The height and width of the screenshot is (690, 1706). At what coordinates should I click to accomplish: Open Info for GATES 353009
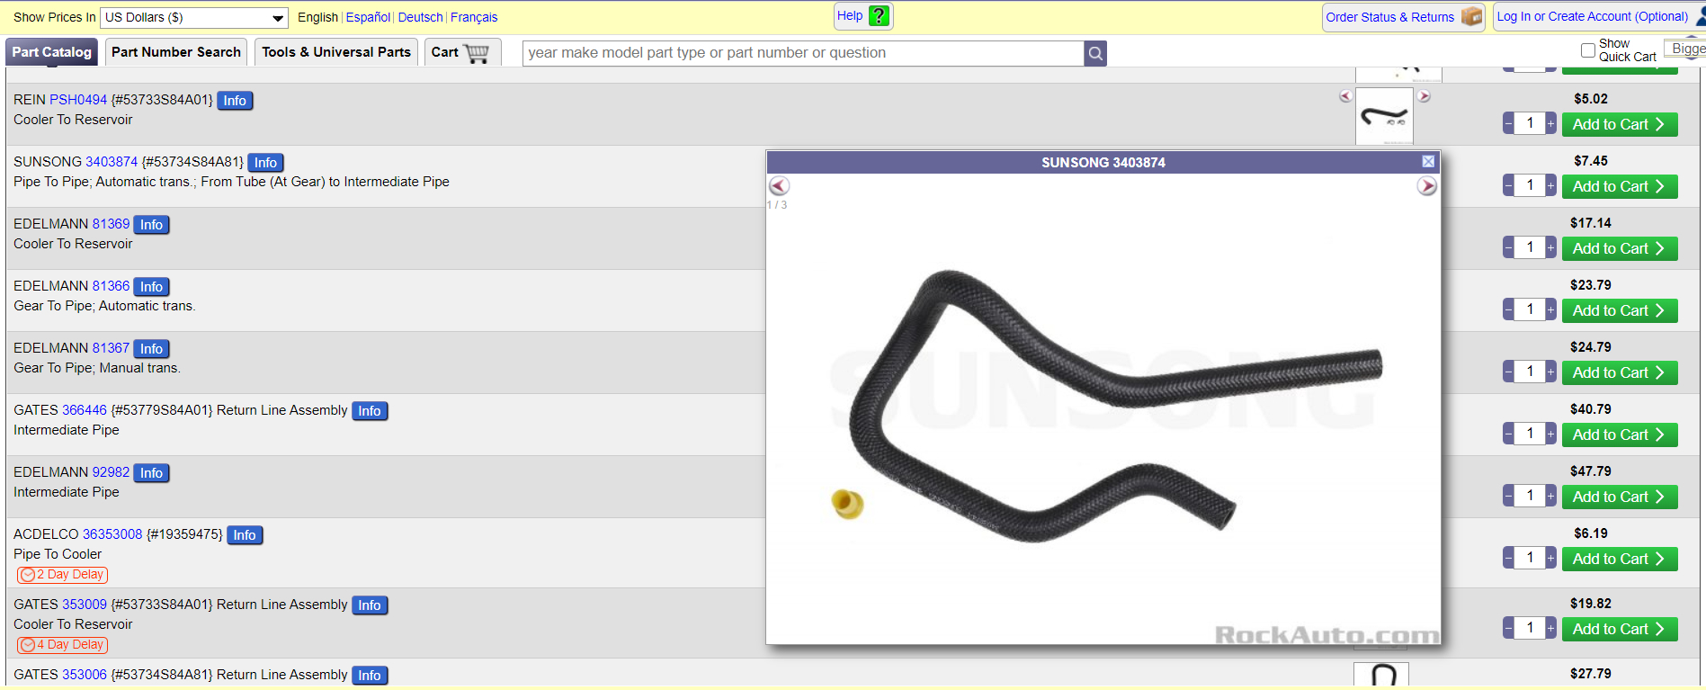click(370, 605)
